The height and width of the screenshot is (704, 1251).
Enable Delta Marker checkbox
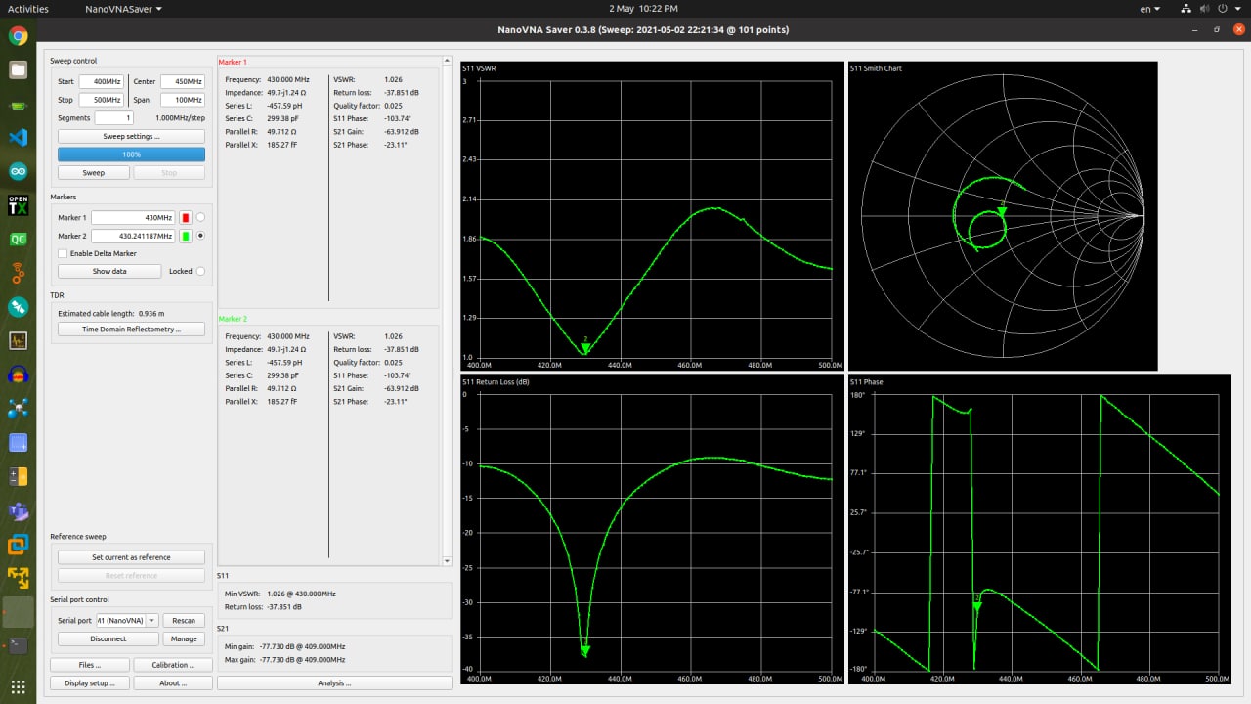point(63,253)
